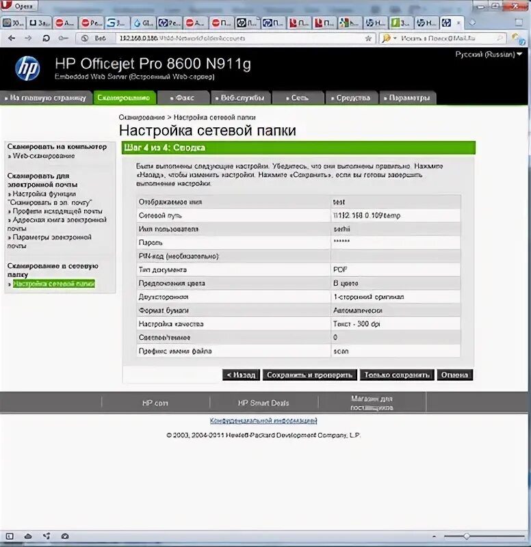Click the browser forward arrow

click(x=28, y=38)
